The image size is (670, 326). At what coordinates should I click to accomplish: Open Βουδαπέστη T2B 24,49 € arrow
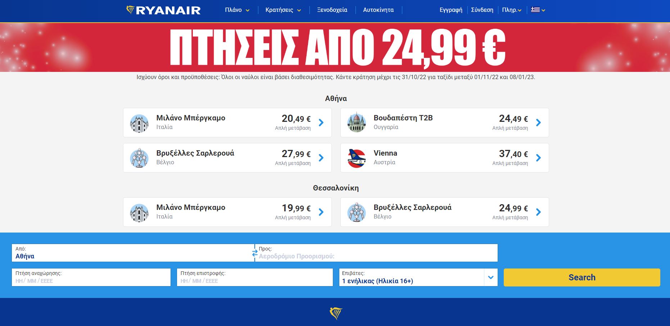click(x=538, y=123)
